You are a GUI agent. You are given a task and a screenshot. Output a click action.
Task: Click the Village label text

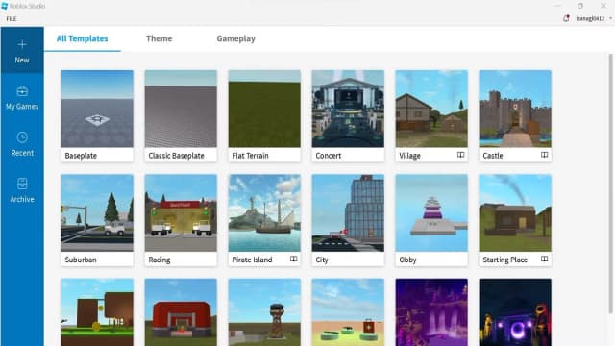pos(409,156)
